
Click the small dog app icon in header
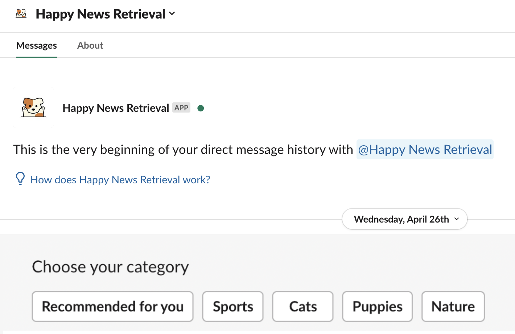click(21, 14)
